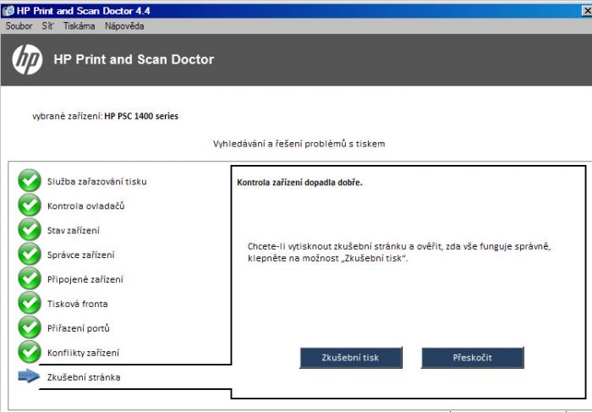Screen dimensions: 592x412
Task: Select the Stav zařízení step
Action: tap(74, 231)
